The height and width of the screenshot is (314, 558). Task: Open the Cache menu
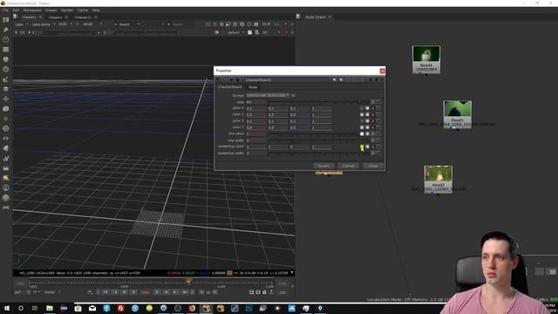tap(83, 10)
